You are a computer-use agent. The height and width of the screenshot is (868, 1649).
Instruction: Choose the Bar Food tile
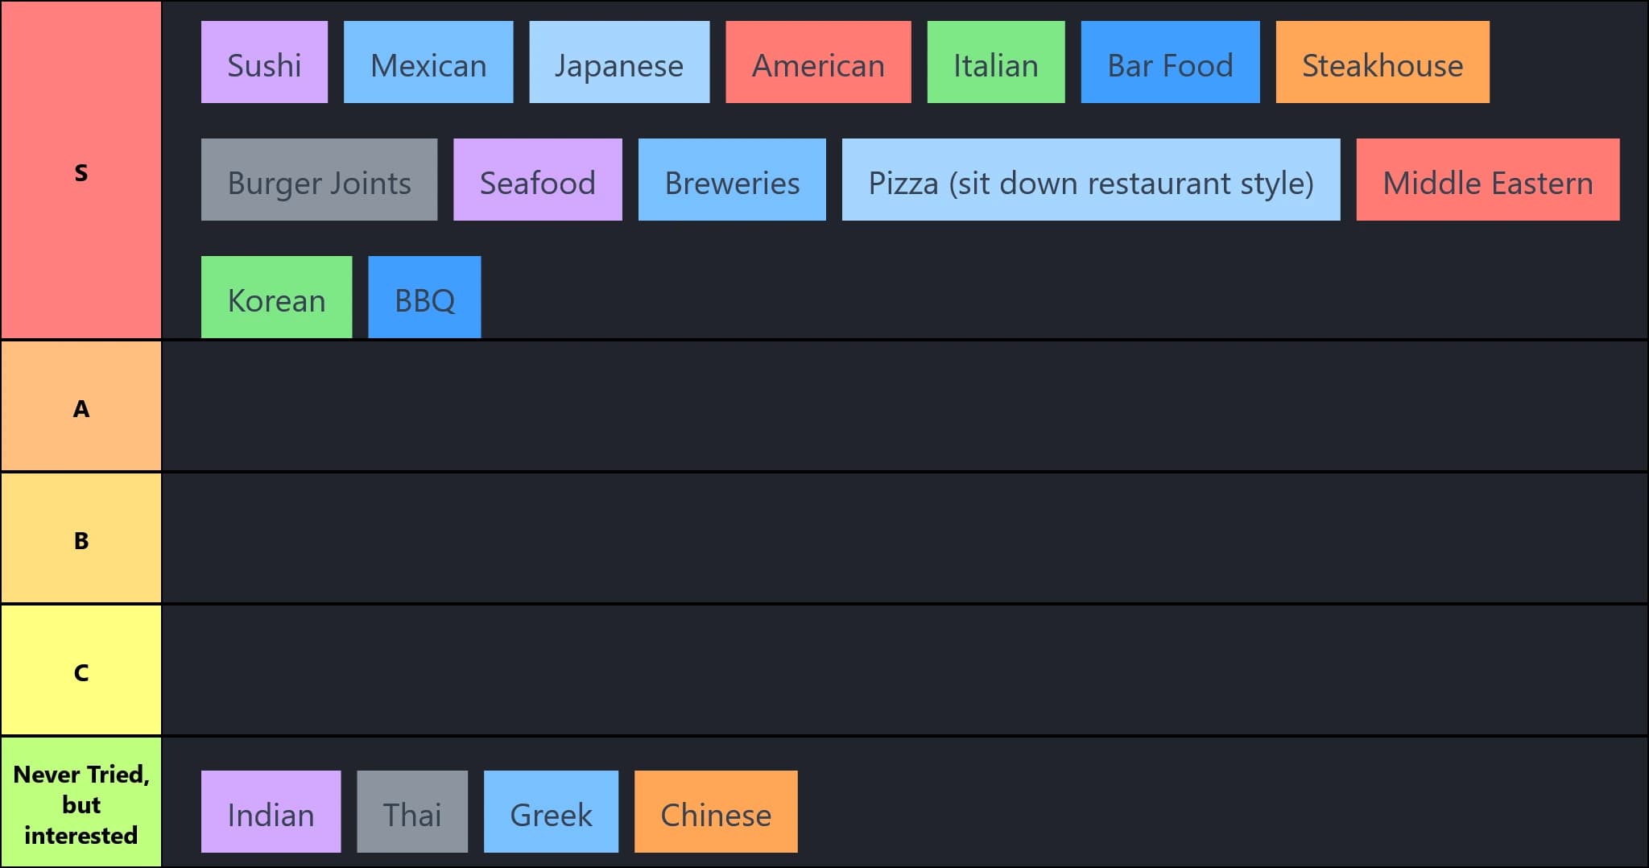point(1170,62)
